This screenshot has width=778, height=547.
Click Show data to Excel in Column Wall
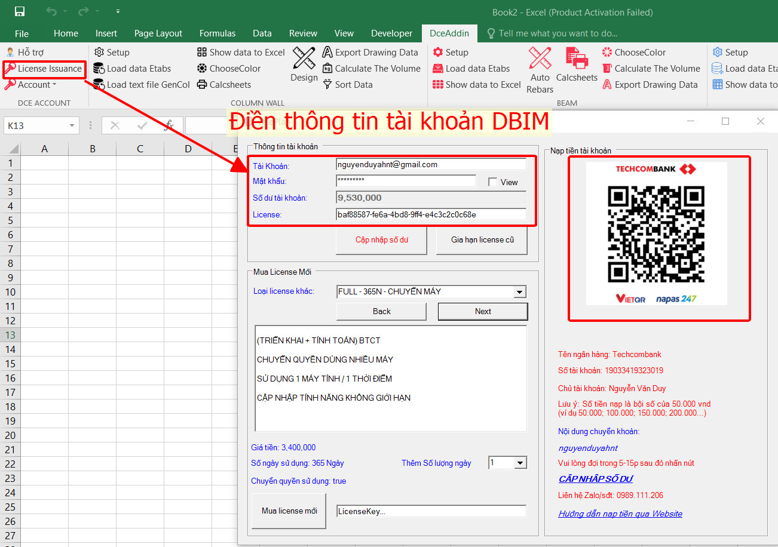click(241, 53)
